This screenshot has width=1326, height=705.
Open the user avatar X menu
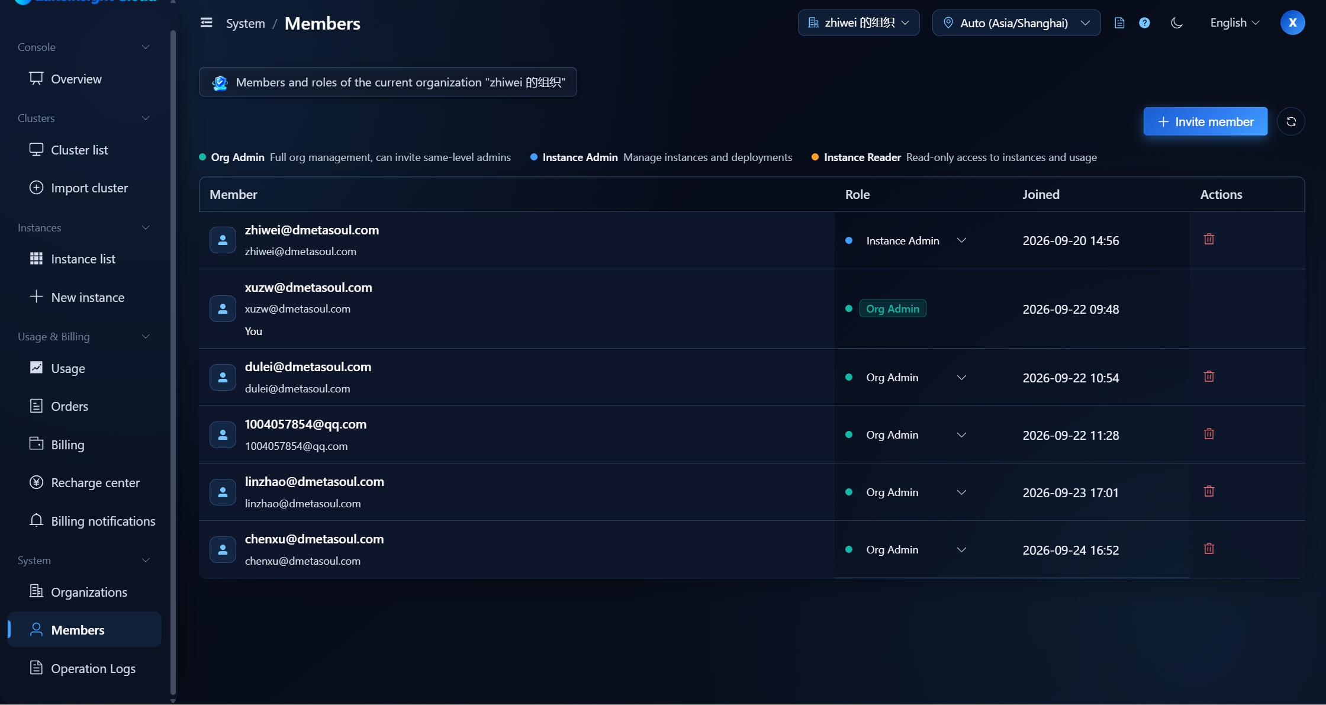(1293, 22)
